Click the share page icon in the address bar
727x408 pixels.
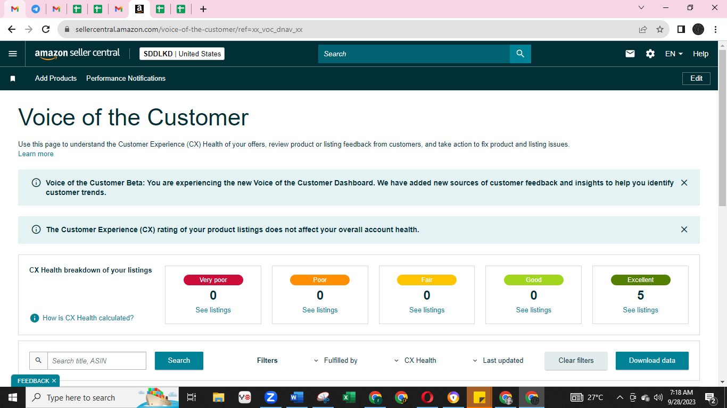pos(643,29)
